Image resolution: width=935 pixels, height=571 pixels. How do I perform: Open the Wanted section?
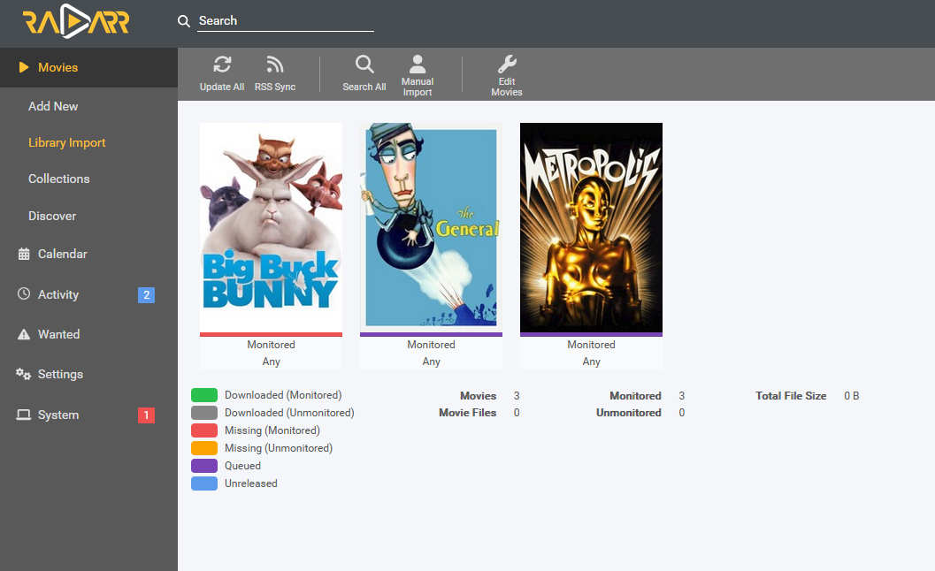click(58, 334)
